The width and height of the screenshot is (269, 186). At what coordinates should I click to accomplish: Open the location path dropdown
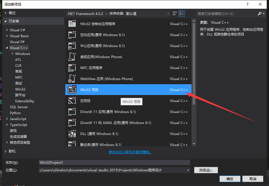pyautogui.click(x=188, y=170)
